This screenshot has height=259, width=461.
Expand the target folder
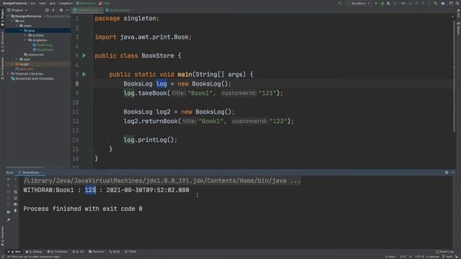[x=12, y=64]
